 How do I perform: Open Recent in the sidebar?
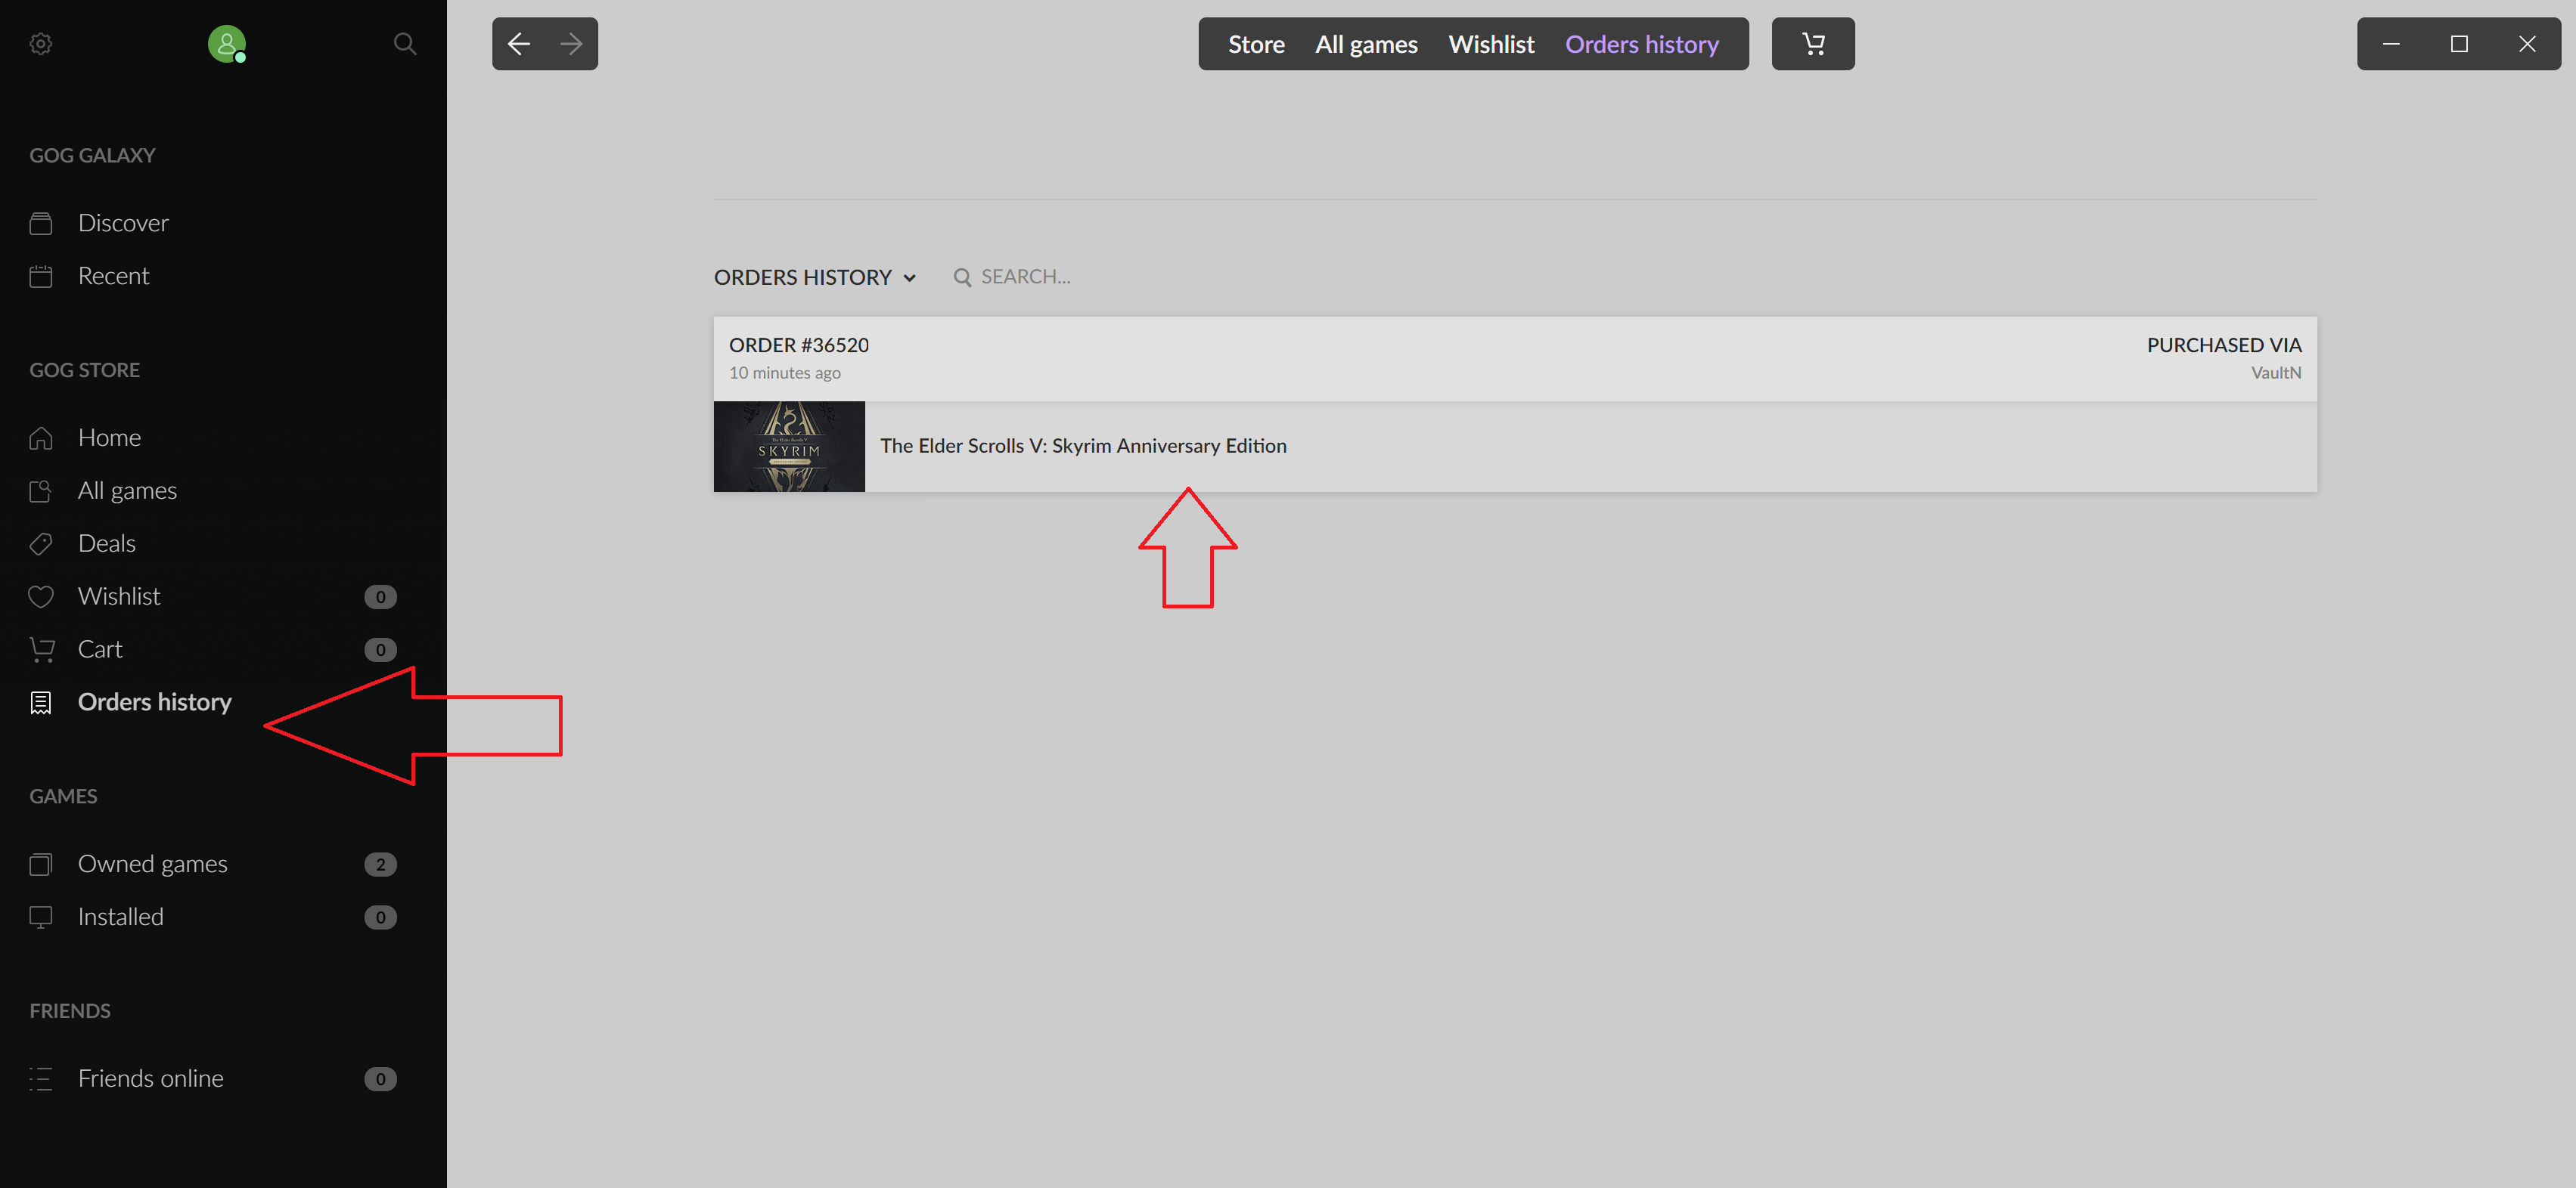(113, 276)
